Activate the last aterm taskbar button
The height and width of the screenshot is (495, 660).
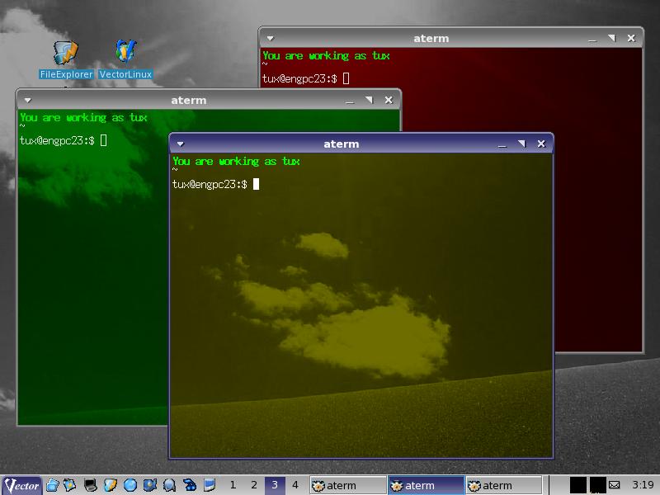503,485
